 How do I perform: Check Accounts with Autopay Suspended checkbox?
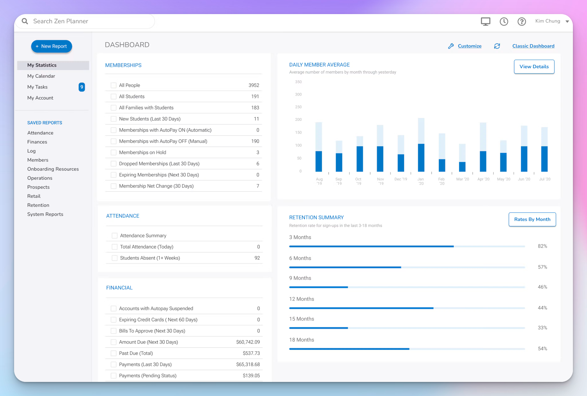[113, 308]
